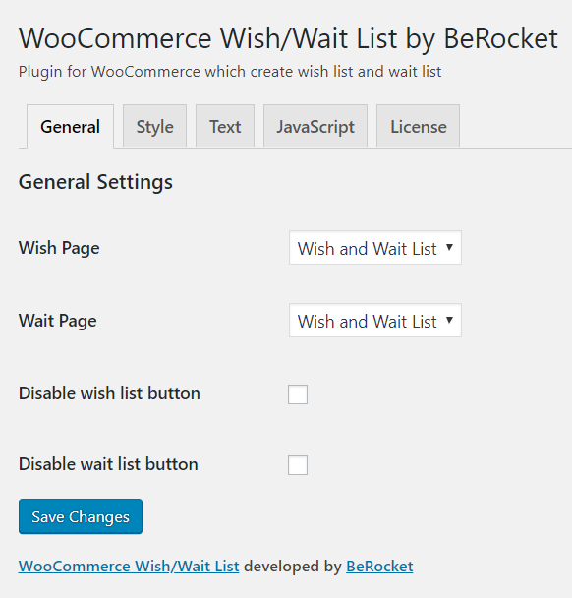Image resolution: width=572 pixels, height=598 pixels.
Task: Click the Save Changes button
Action: click(x=81, y=516)
